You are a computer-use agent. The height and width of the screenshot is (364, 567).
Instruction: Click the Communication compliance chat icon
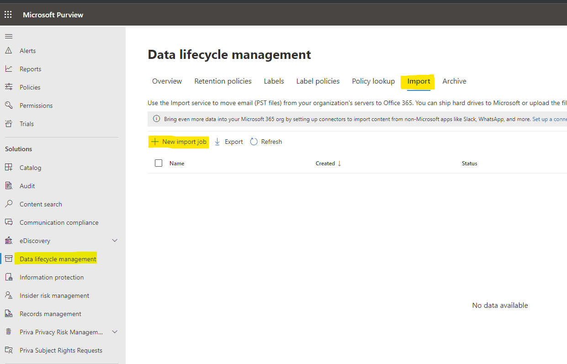(9, 222)
